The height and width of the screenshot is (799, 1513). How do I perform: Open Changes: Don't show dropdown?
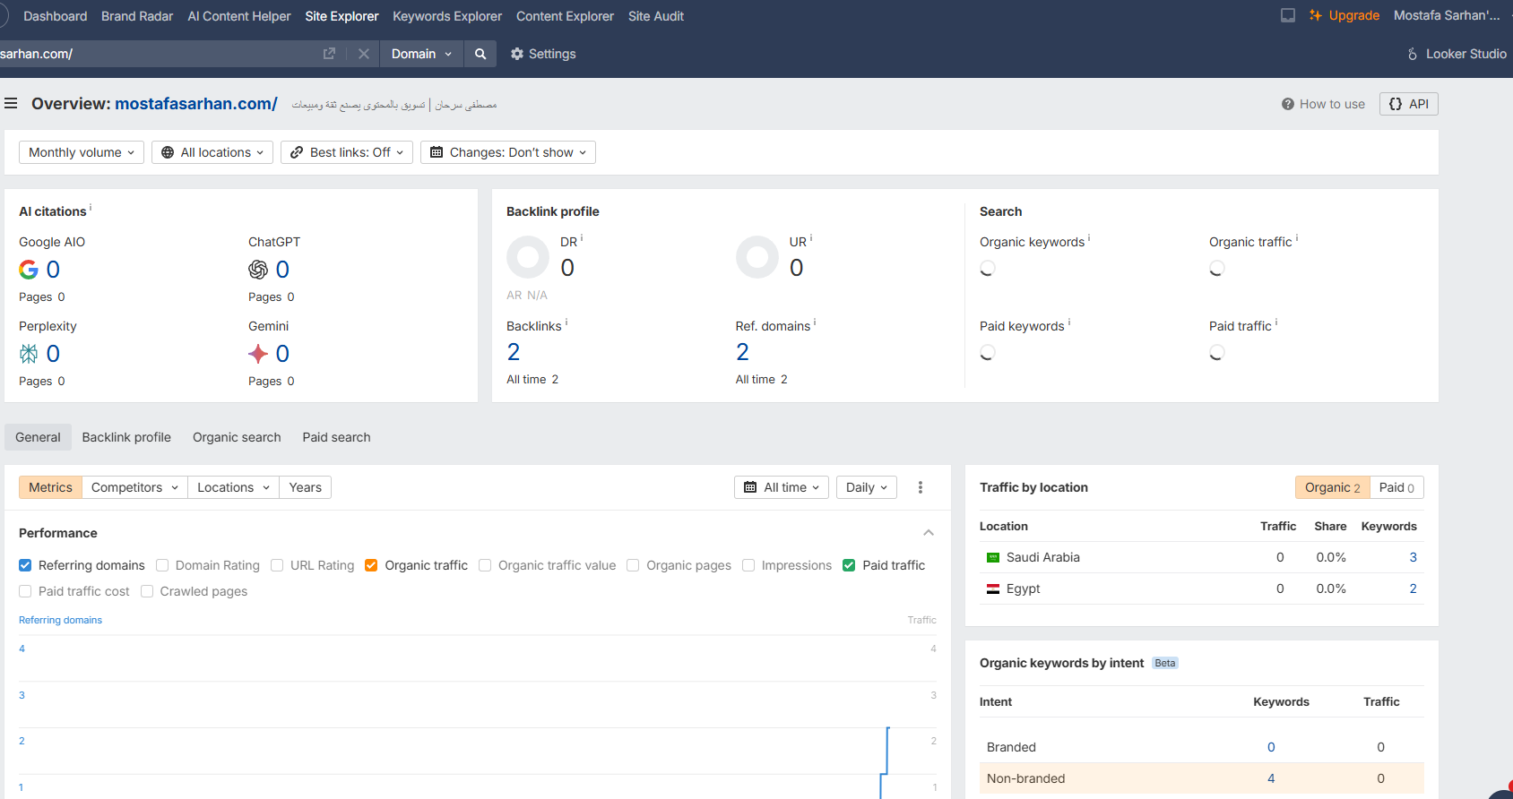click(508, 152)
